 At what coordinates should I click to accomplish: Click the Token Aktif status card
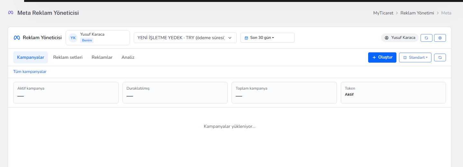393,92
